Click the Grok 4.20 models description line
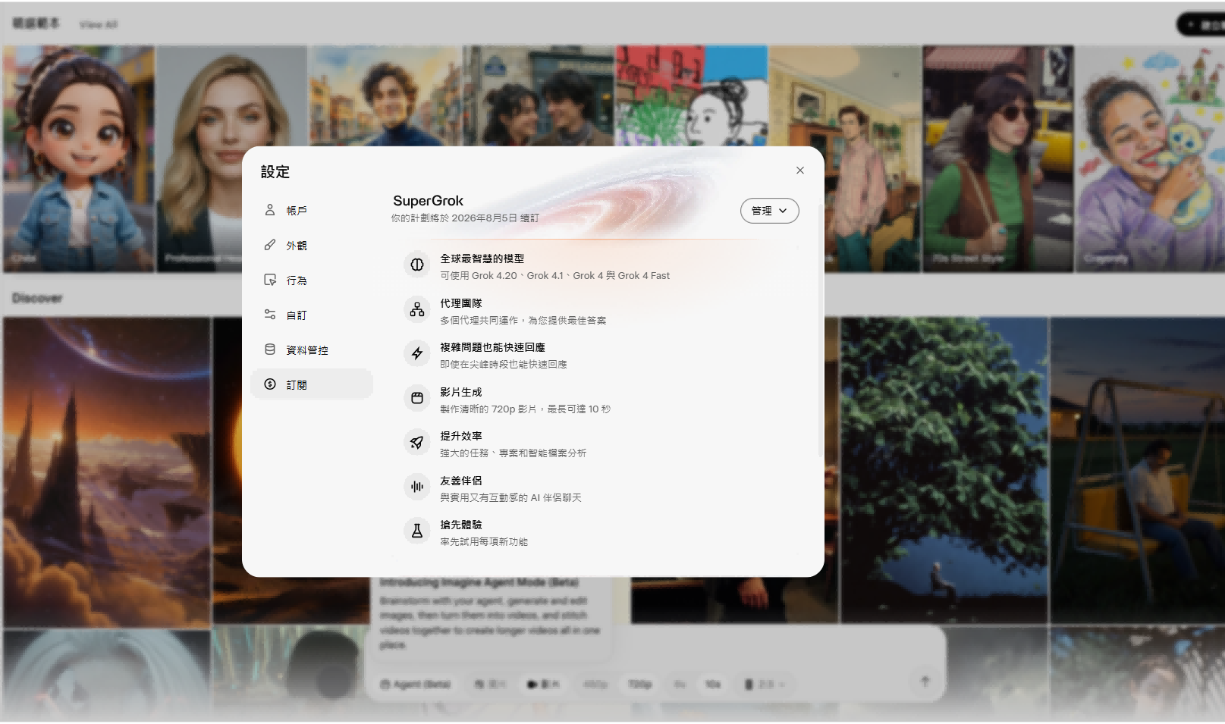 [x=555, y=276]
